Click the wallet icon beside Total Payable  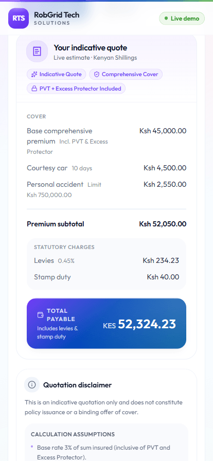(x=40, y=314)
